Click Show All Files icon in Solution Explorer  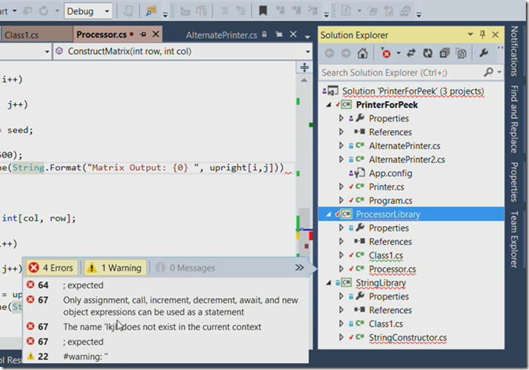tap(461, 53)
